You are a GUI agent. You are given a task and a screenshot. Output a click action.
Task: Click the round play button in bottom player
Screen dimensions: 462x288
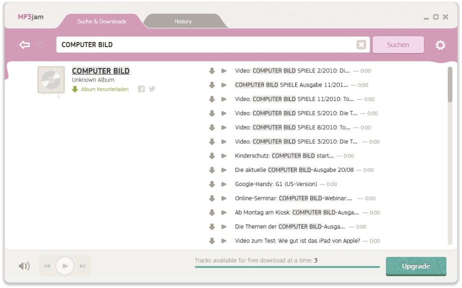(x=65, y=266)
